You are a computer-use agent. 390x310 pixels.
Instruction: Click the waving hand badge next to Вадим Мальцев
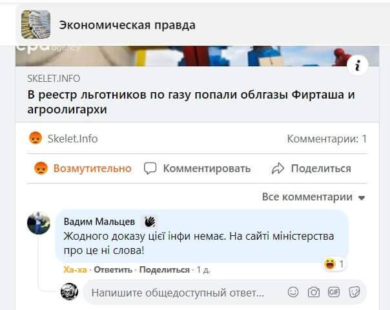149,221
